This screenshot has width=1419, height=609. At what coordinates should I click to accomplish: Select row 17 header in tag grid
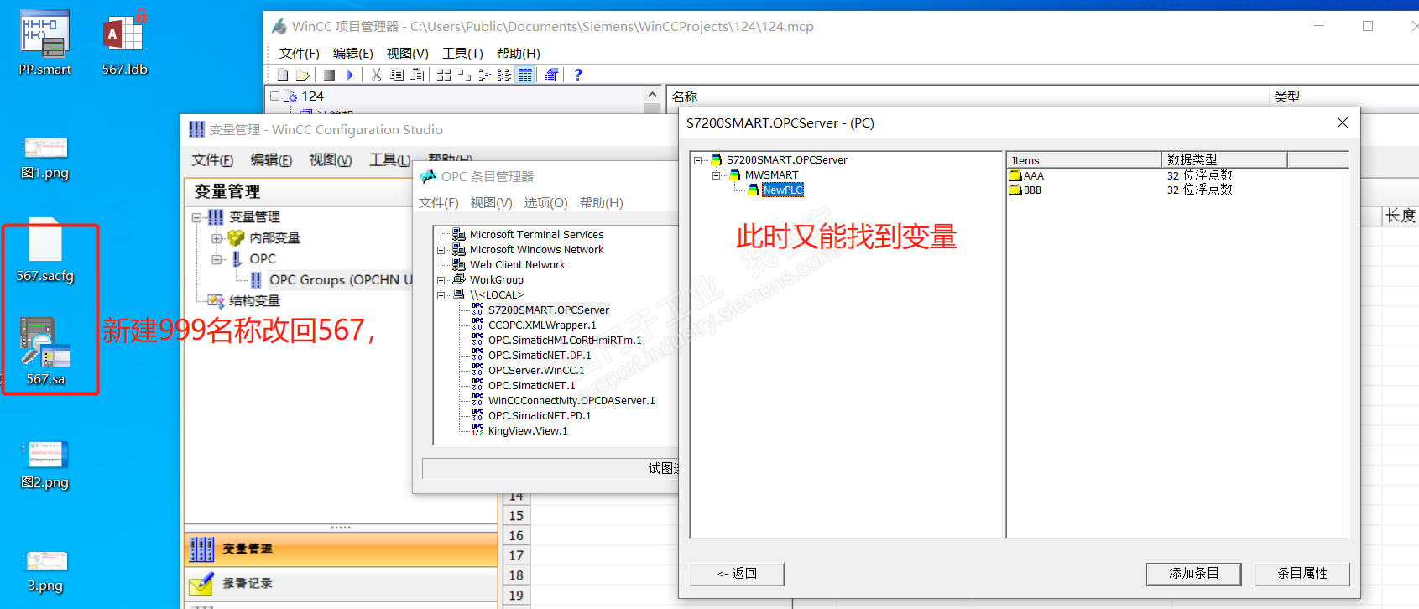(x=516, y=555)
